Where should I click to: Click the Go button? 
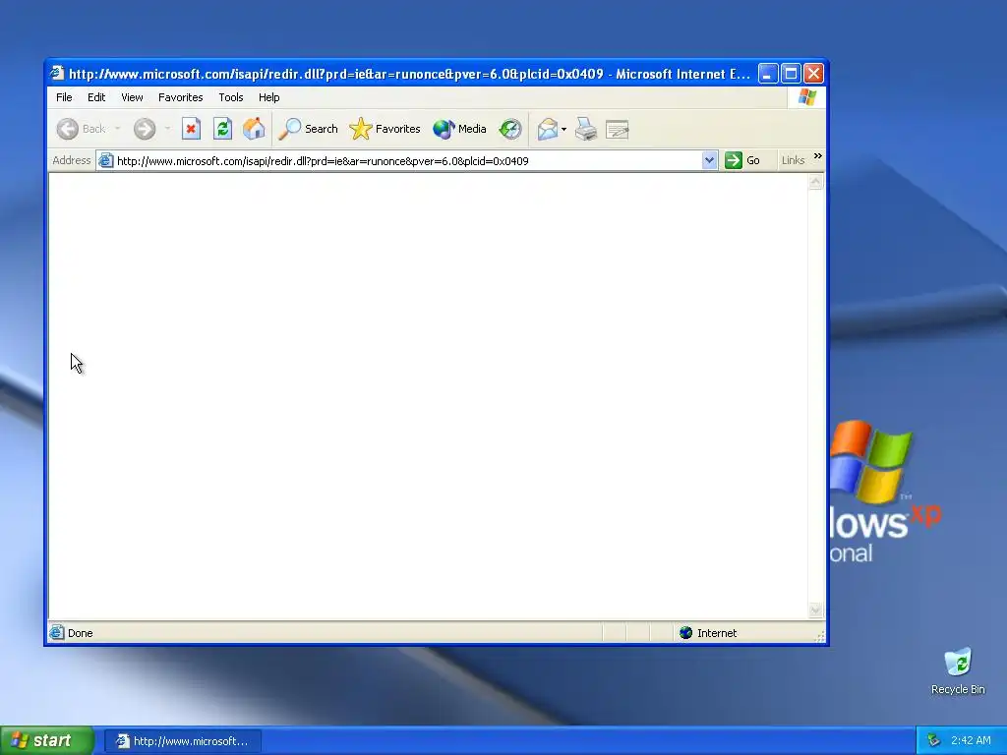[743, 160]
